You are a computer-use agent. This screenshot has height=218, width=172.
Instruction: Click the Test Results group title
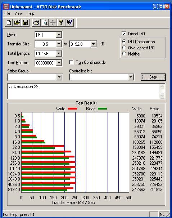pos(86,103)
